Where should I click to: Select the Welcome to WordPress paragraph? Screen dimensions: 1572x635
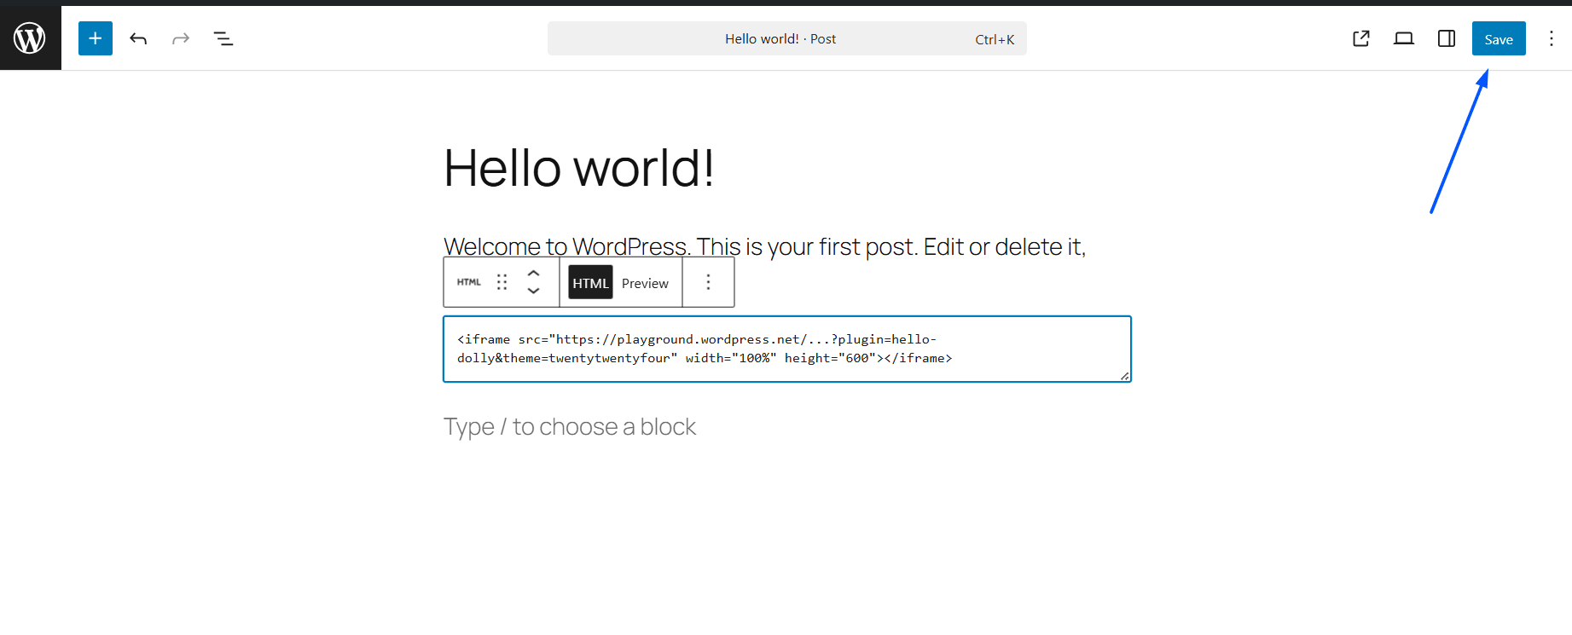(x=764, y=246)
